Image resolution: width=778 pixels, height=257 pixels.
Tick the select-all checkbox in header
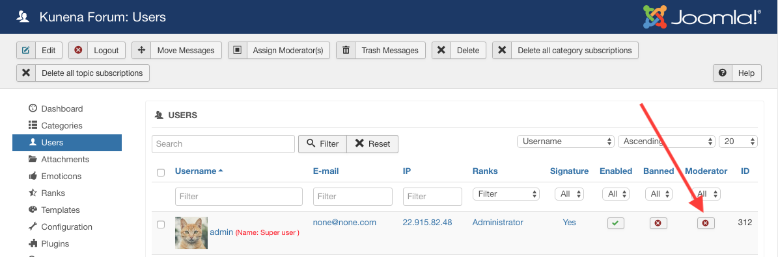[x=161, y=173]
